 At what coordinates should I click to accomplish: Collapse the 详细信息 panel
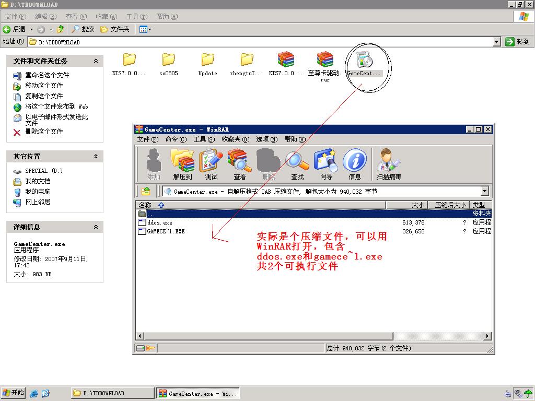coord(96,227)
